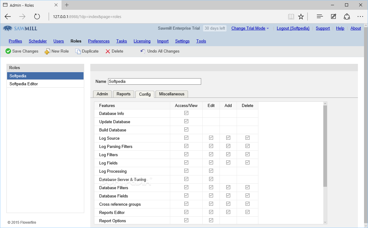The height and width of the screenshot is (228, 368).
Task: Click the scrollbar up arrow
Action: (x=325, y=104)
